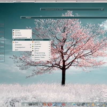
Task: Click the clapperboard video icon in the dock
Action: coord(88,104)
